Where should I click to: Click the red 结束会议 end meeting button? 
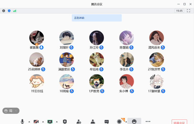pyautogui.click(x=179, y=122)
